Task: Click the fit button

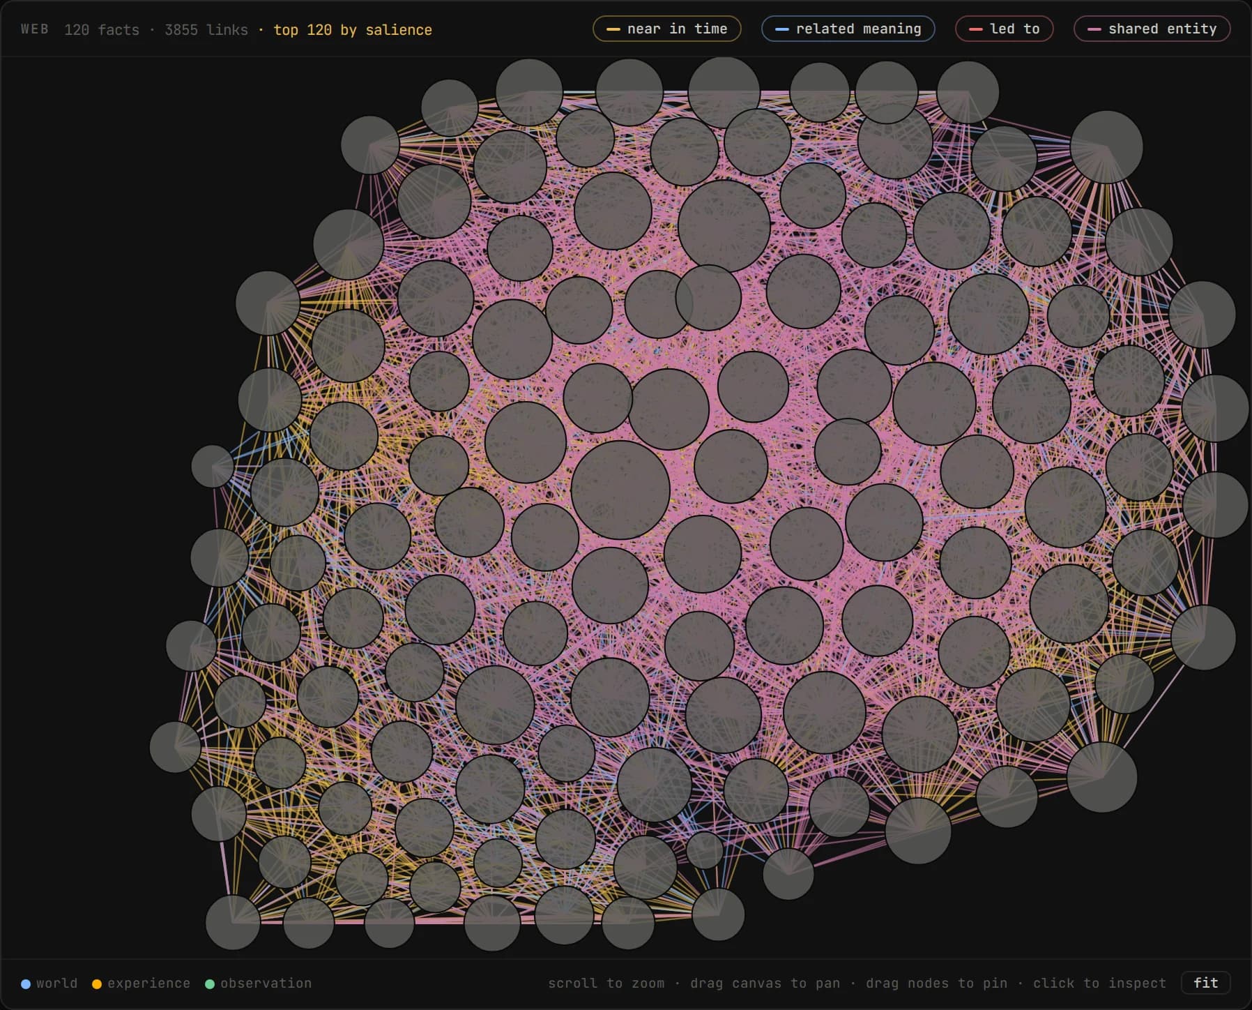Action: [x=1205, y=983]
